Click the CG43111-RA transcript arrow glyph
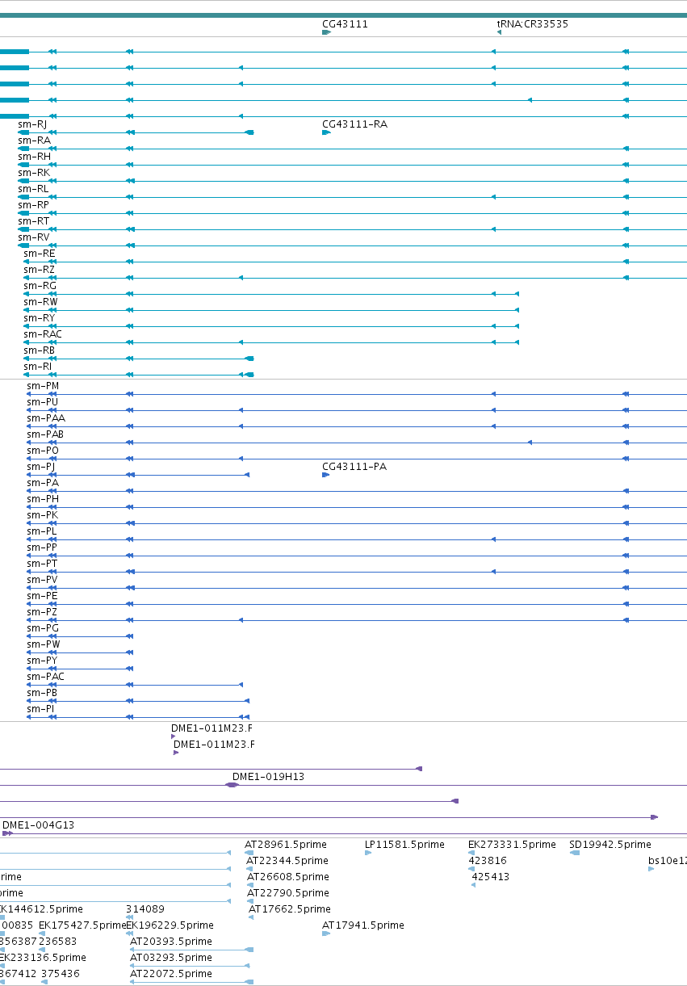687x986 pixels. [326, 132]
